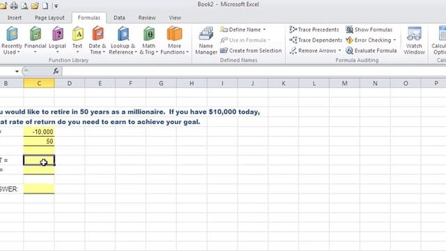Select the yellow cell below the highlighted cell
This screenshot has height=251, width=446.
coord(39,170)
